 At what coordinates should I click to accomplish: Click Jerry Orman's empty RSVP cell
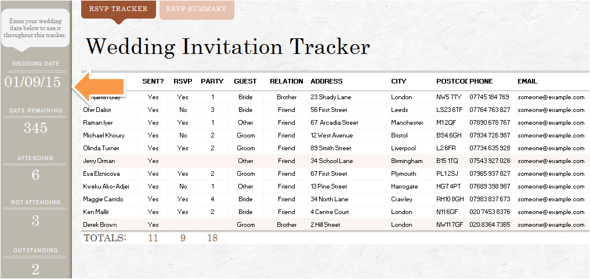[183, 161]
